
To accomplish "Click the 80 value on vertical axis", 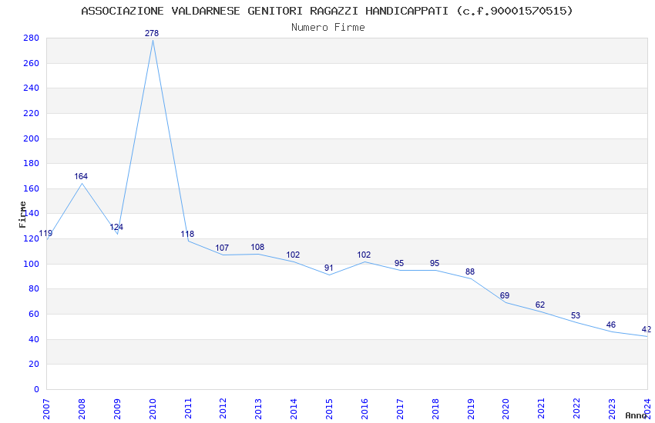I will 34,289.
